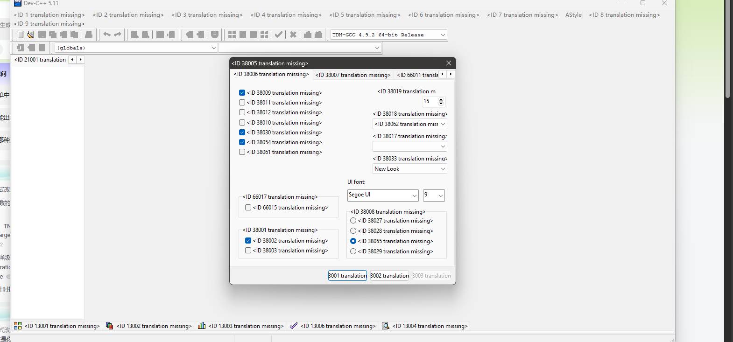Close the ID 38005 dialog

449,63
